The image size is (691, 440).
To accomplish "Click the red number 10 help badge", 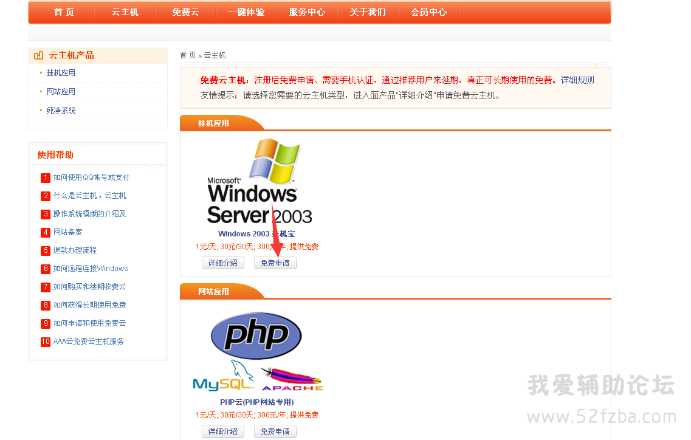I will tap(46, 342).
